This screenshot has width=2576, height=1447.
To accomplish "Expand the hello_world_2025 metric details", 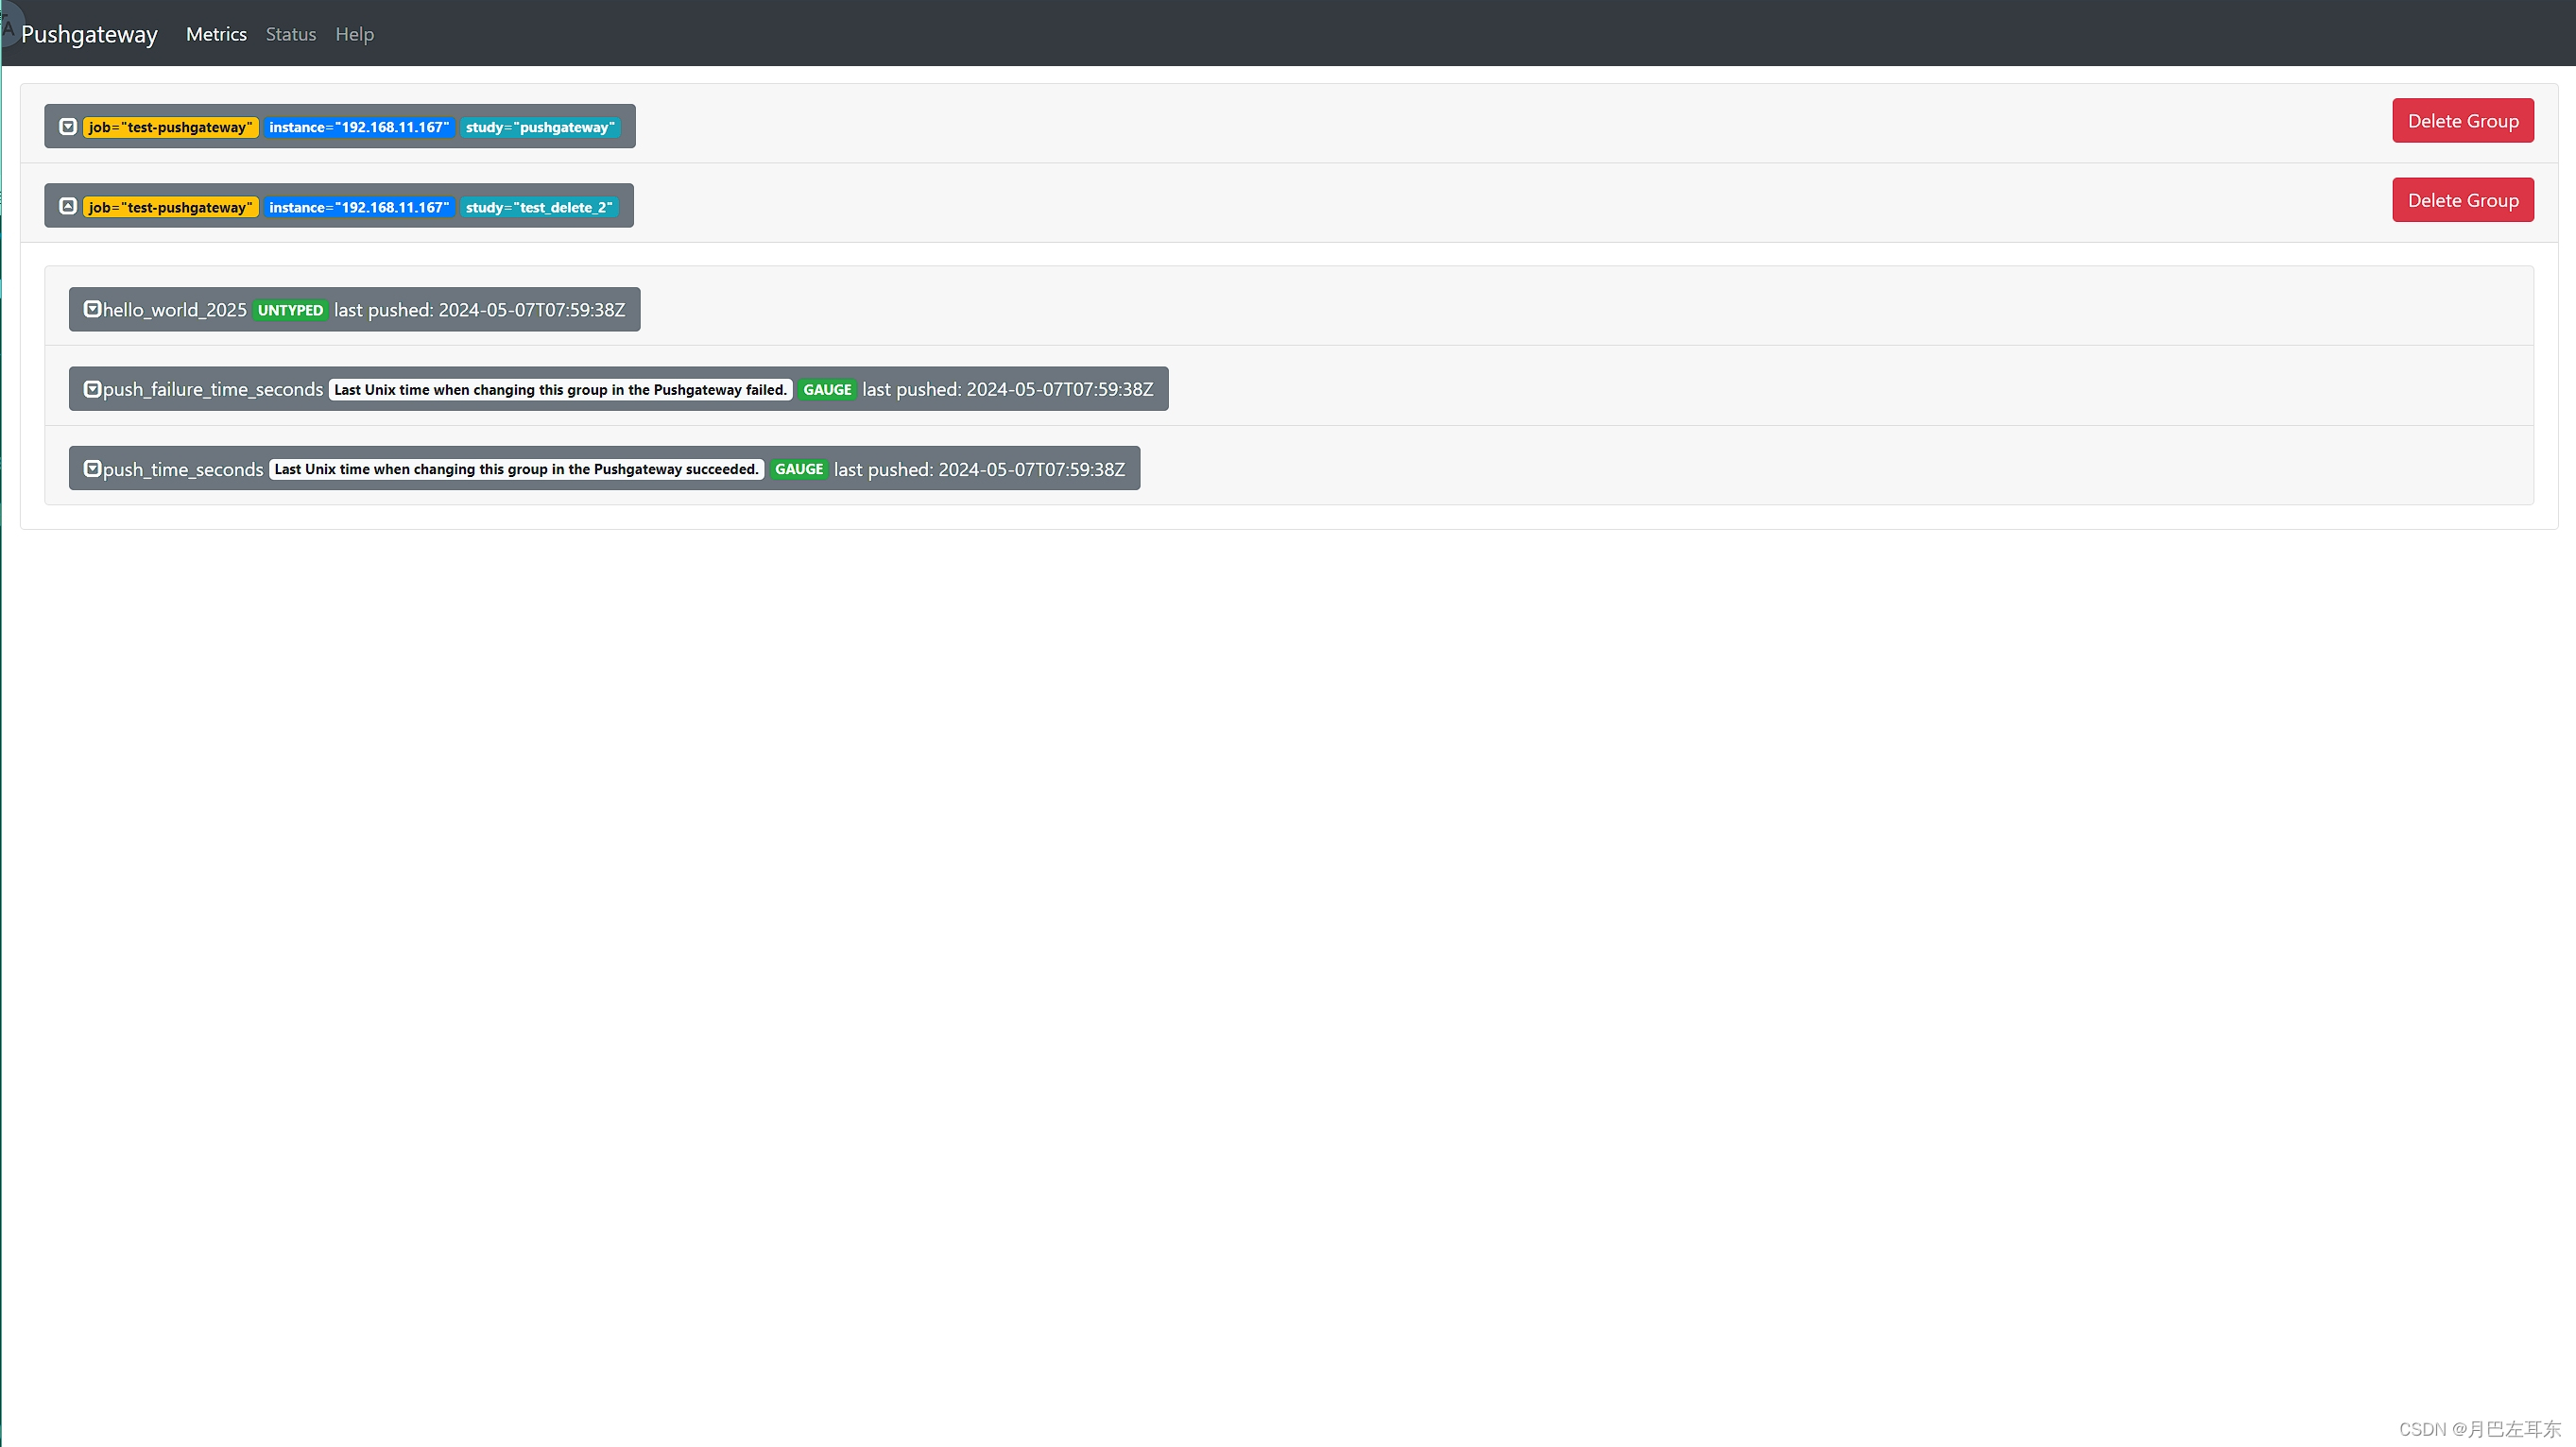I will tap(92, 309).
